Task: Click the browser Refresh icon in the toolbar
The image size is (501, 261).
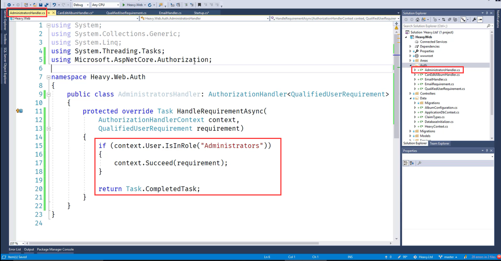Action: point(150,5)
